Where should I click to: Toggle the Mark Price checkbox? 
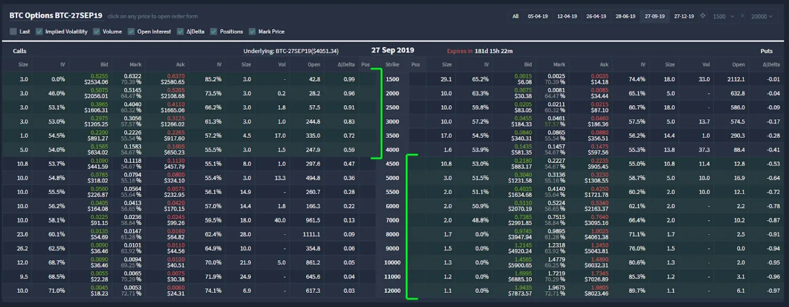pyautogui.click(x=252, y=32)
